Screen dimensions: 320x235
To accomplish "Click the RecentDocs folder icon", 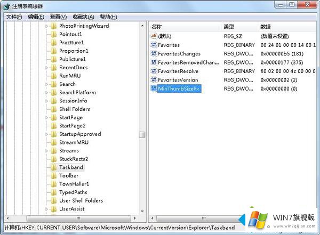I will pos(54,68).
